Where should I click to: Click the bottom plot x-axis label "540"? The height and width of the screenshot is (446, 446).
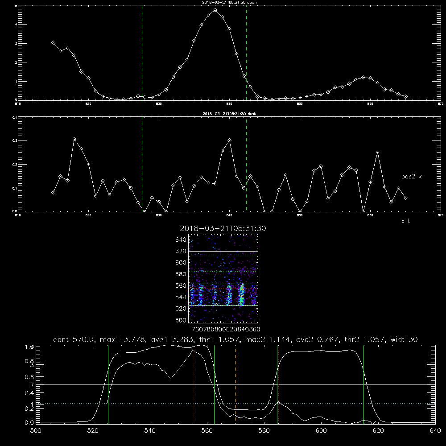150,430
